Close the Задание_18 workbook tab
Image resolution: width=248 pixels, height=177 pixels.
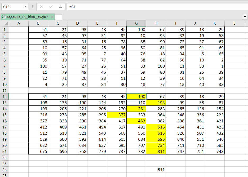(x=52, y=17)
